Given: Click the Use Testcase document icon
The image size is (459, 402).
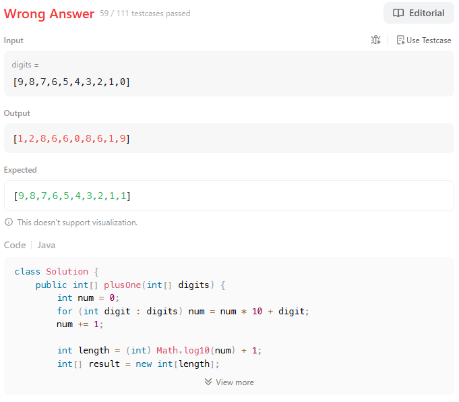Looking at the screenshot, I should pos(400,40).
